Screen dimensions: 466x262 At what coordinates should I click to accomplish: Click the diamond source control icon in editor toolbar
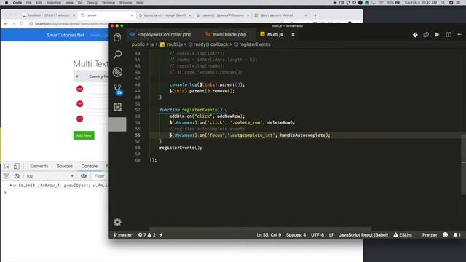(x=415, y=35)
